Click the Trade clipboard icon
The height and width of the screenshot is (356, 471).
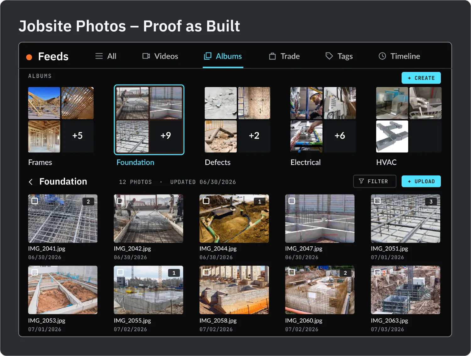point(273,56)
